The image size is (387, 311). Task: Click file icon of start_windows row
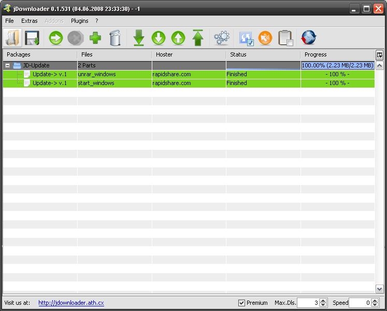pyautogui.click(x=26, y=83)
